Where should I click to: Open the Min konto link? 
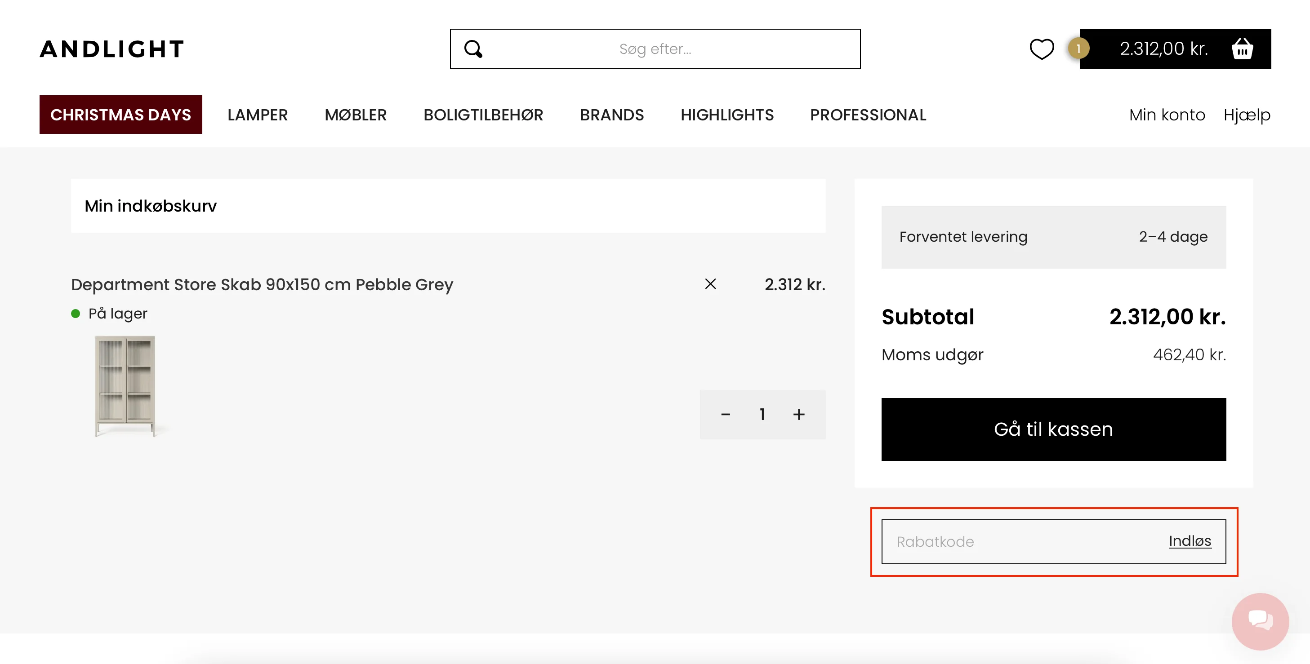pos(1167,115)
